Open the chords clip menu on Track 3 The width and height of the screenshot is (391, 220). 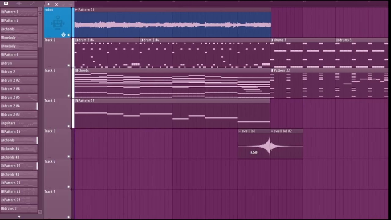pyautogui.click(x=76, y=70)
